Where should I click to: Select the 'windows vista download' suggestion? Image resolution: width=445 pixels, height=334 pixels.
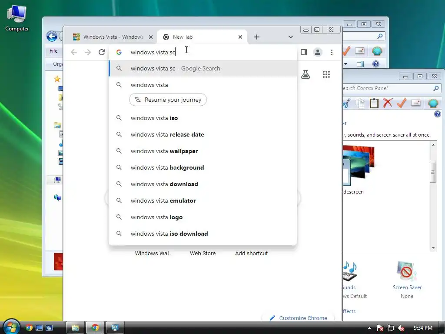[203, 184]
